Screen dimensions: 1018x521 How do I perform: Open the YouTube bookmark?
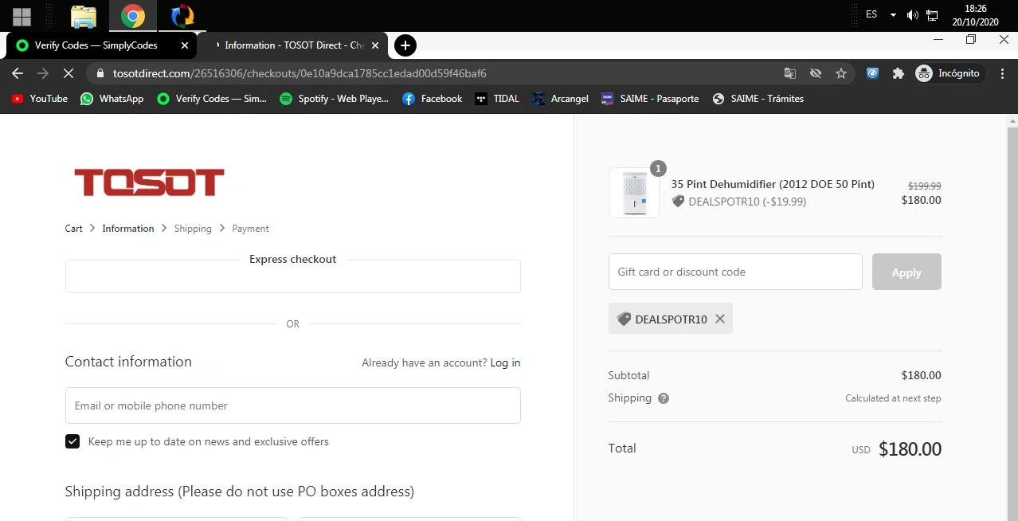click(40, 99)
